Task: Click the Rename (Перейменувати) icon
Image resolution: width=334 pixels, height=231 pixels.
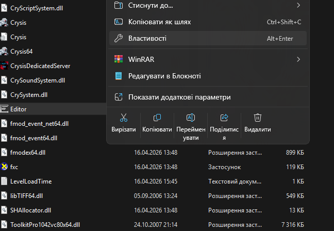Action: pos(191,118)
